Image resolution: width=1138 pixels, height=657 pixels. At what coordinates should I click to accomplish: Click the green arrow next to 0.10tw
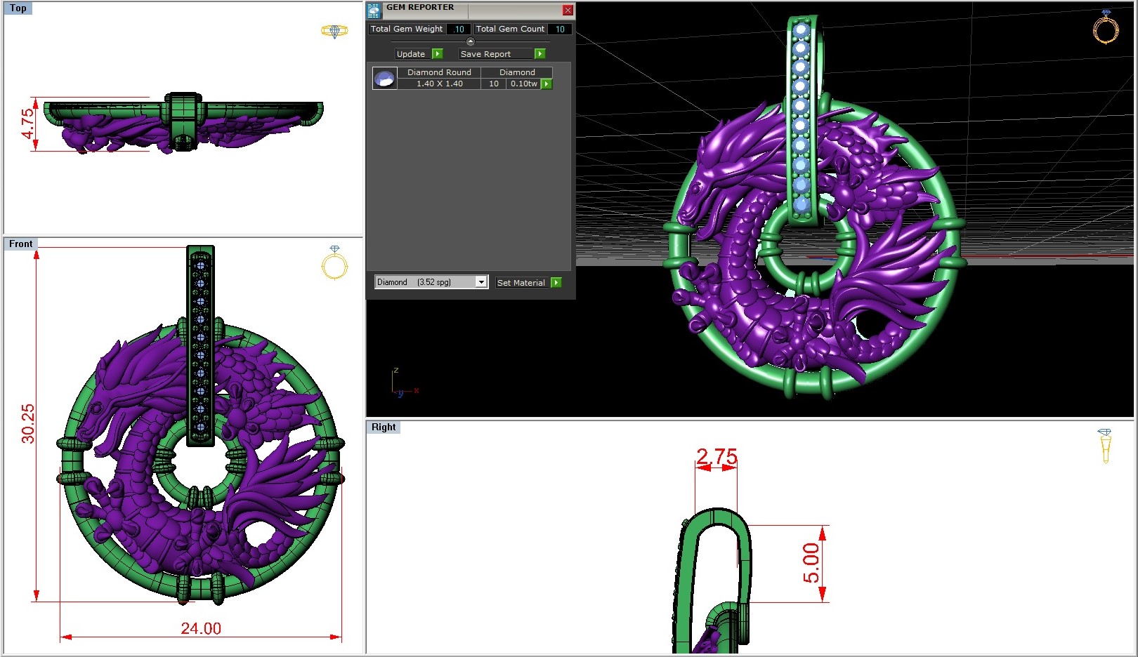[x=547, y=84]
